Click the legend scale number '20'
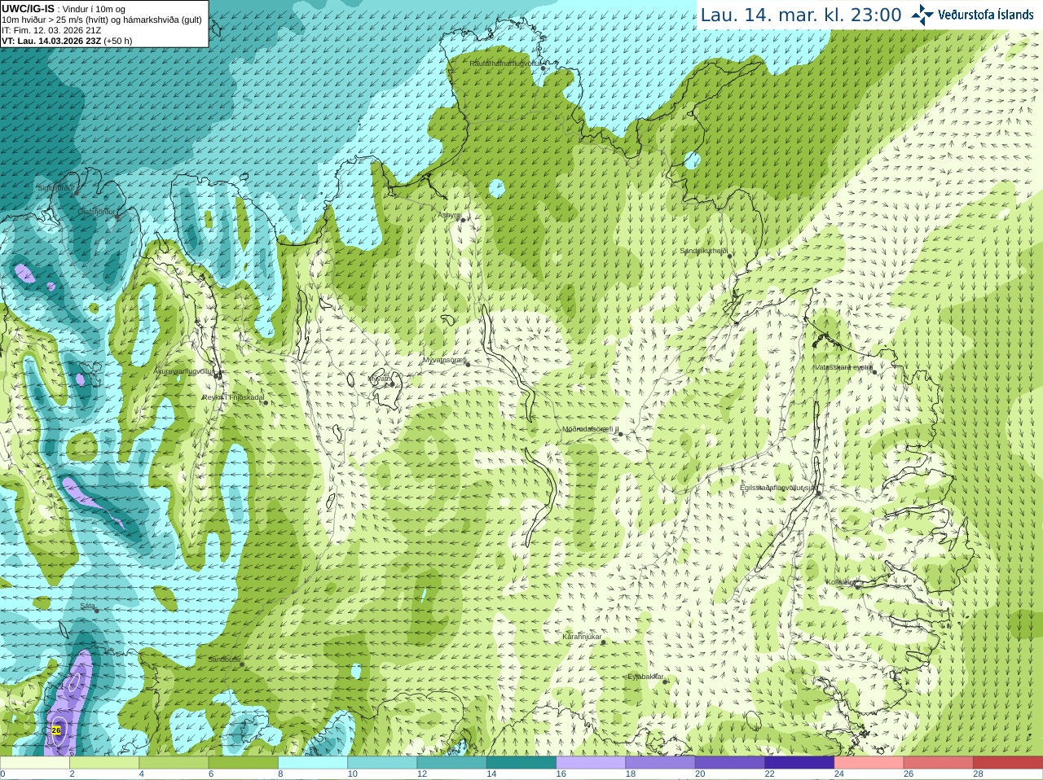The width and height of the screenshot is (1043, 780). 700,774
